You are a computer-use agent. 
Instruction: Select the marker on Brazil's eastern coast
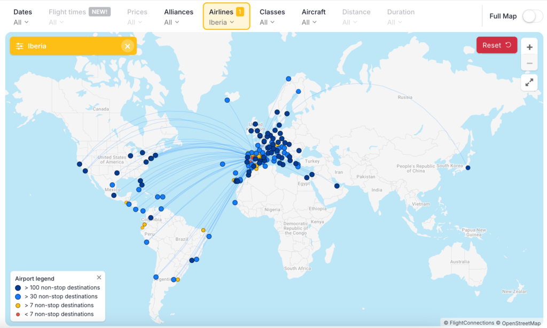209,236
